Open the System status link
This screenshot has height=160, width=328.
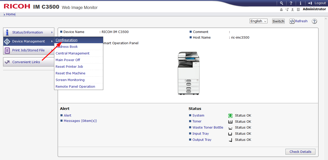click(198, 116)
